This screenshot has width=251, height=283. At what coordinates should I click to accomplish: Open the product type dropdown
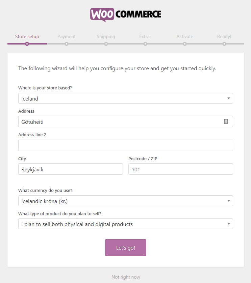point(125,223)
